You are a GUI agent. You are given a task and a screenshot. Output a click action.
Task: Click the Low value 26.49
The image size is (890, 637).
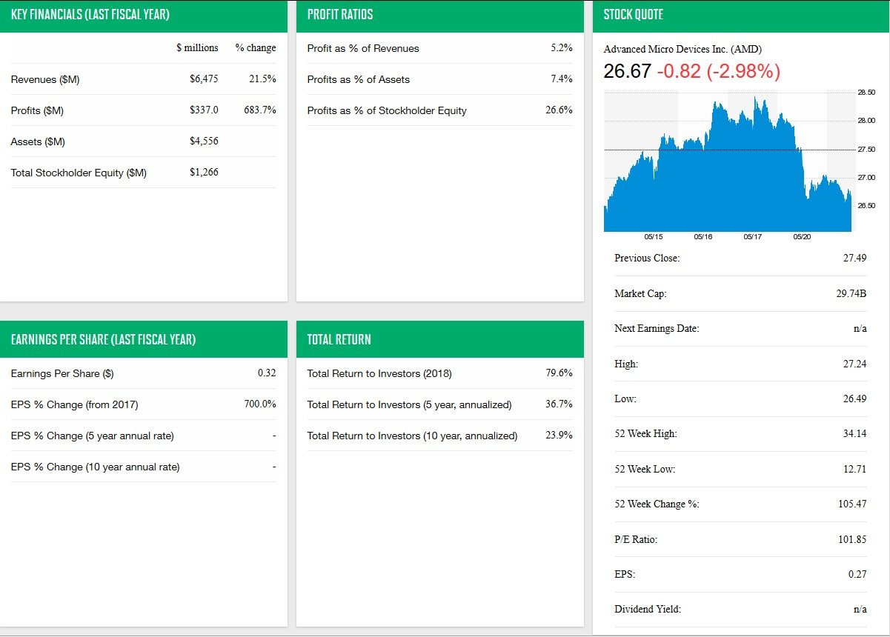coord(855,398)
